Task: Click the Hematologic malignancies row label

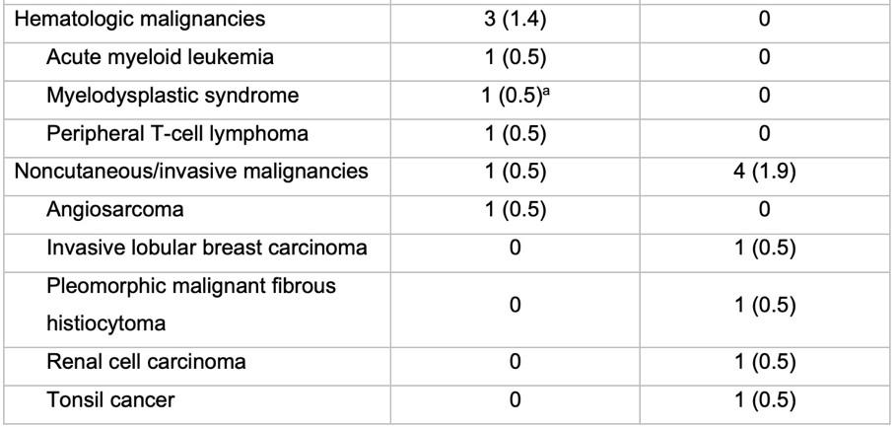Action: pyautogui.click(x=139, y=20)
